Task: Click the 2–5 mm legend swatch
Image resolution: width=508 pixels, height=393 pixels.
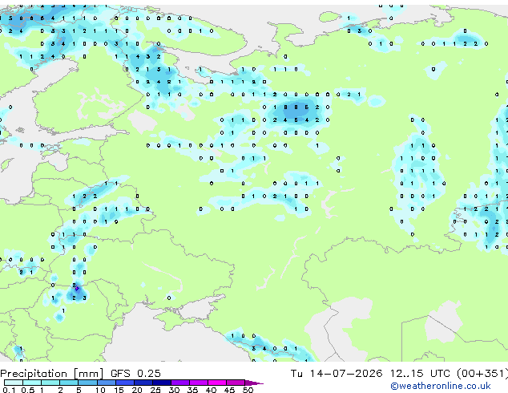Action: click(x=69, y=383)
